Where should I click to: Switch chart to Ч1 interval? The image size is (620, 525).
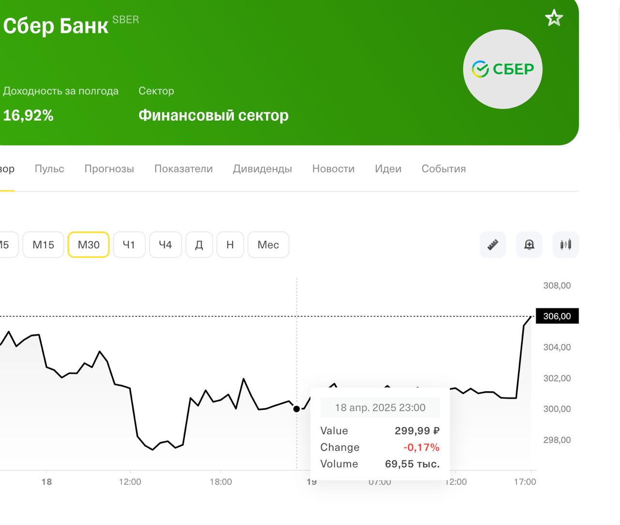[x=129, y=245]
